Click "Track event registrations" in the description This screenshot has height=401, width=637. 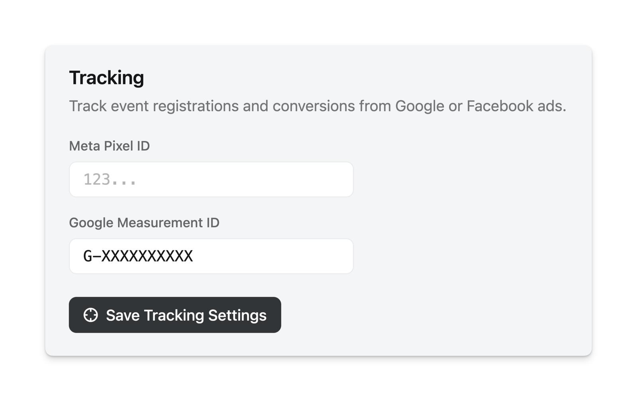(x=154, y=106)
